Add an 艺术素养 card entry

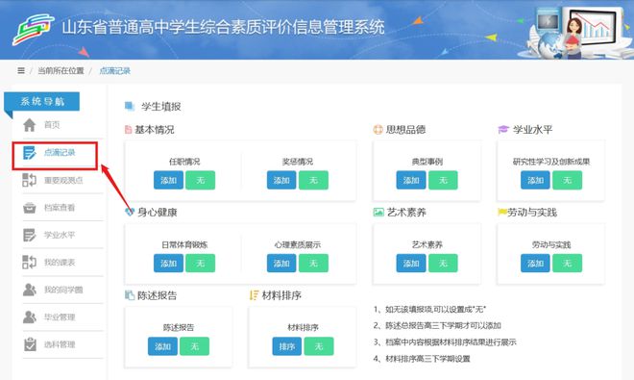click(411, 264)
